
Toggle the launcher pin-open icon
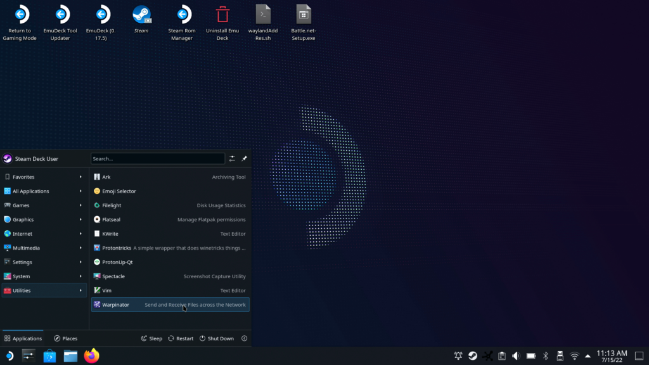pos(244,158)
